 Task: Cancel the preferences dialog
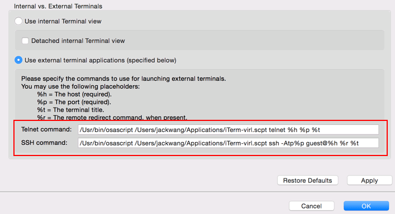[x=311, y=206]
